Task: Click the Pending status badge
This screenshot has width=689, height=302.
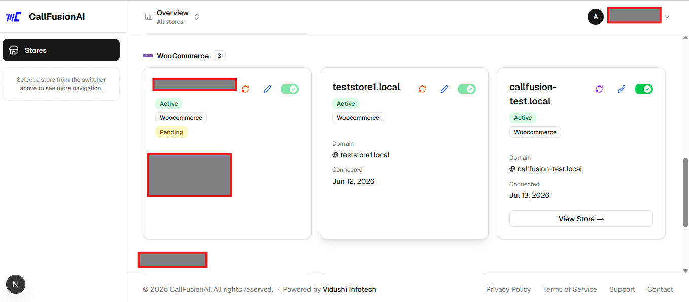Action: click(x=171, y=132)
